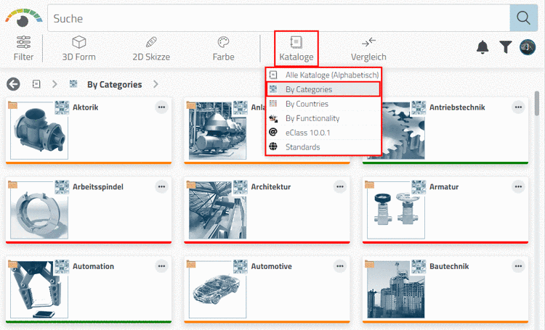
Task: Click the Armatur category title
Action: pyautogui.click(x=444, y=186)
